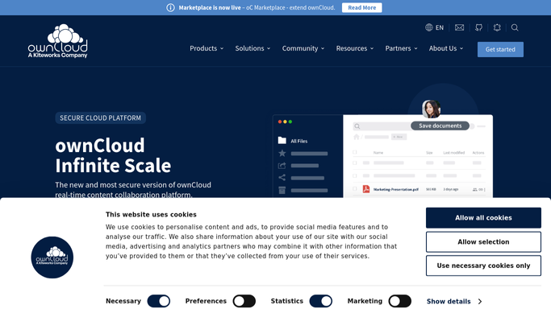Viewport: 551px width, 309px height.
Task: Click the Allow selection button
Action: pyautogui.click(x=483, y=241)
